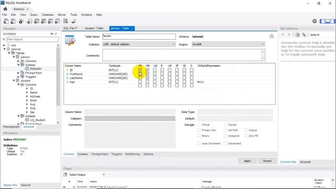Search table data toolbar icon
This screenshot has height=189, width=336.
click(66, 21)
